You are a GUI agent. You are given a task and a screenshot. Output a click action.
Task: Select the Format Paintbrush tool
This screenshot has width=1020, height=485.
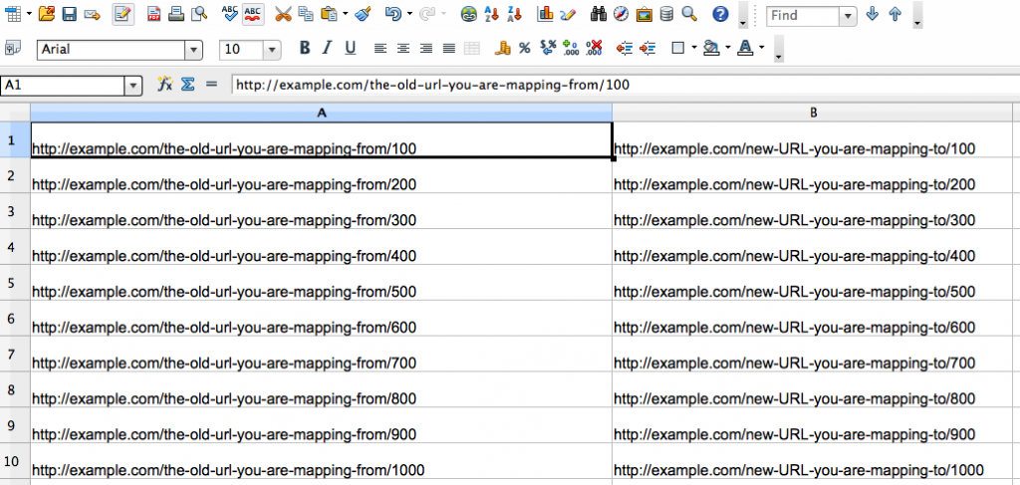point(363,14)
